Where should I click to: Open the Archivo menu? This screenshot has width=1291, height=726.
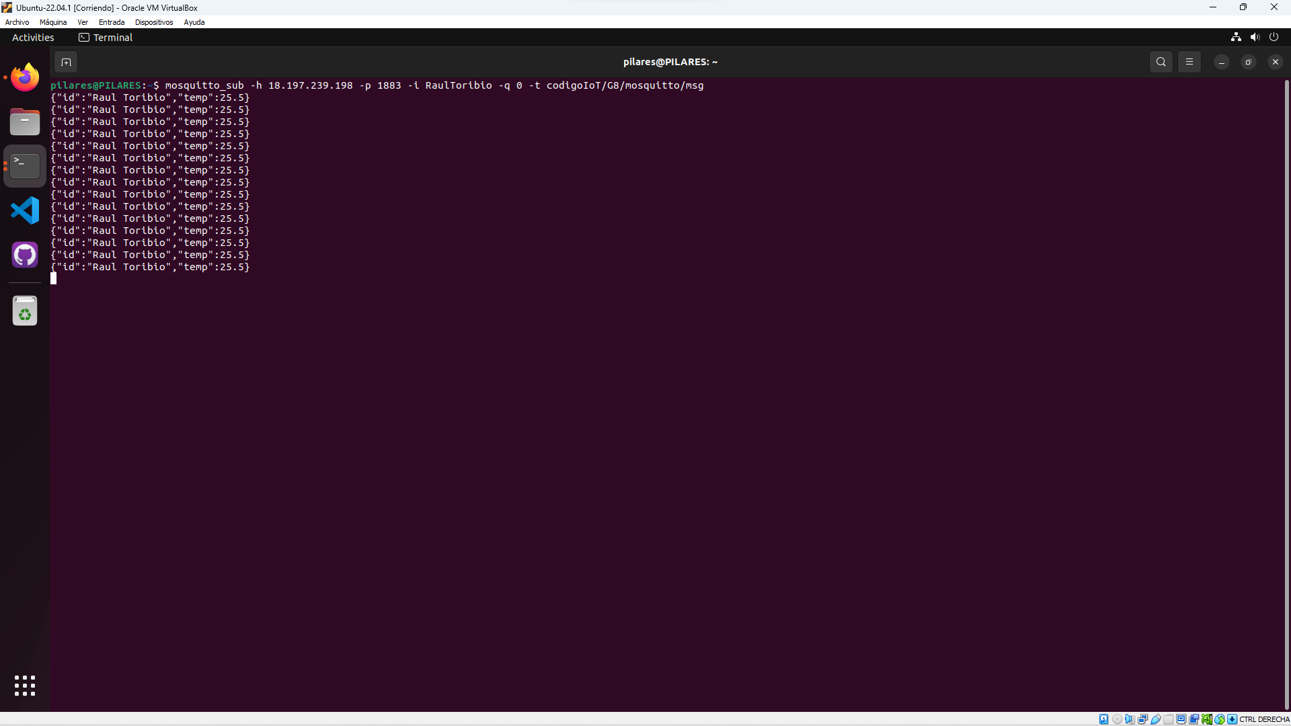(17, 22)
